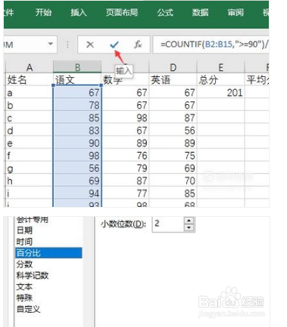Viewport: 287px width, 327px height.
Task: Select 语文 score 90 in row e
Action: [x=77, y=143]
